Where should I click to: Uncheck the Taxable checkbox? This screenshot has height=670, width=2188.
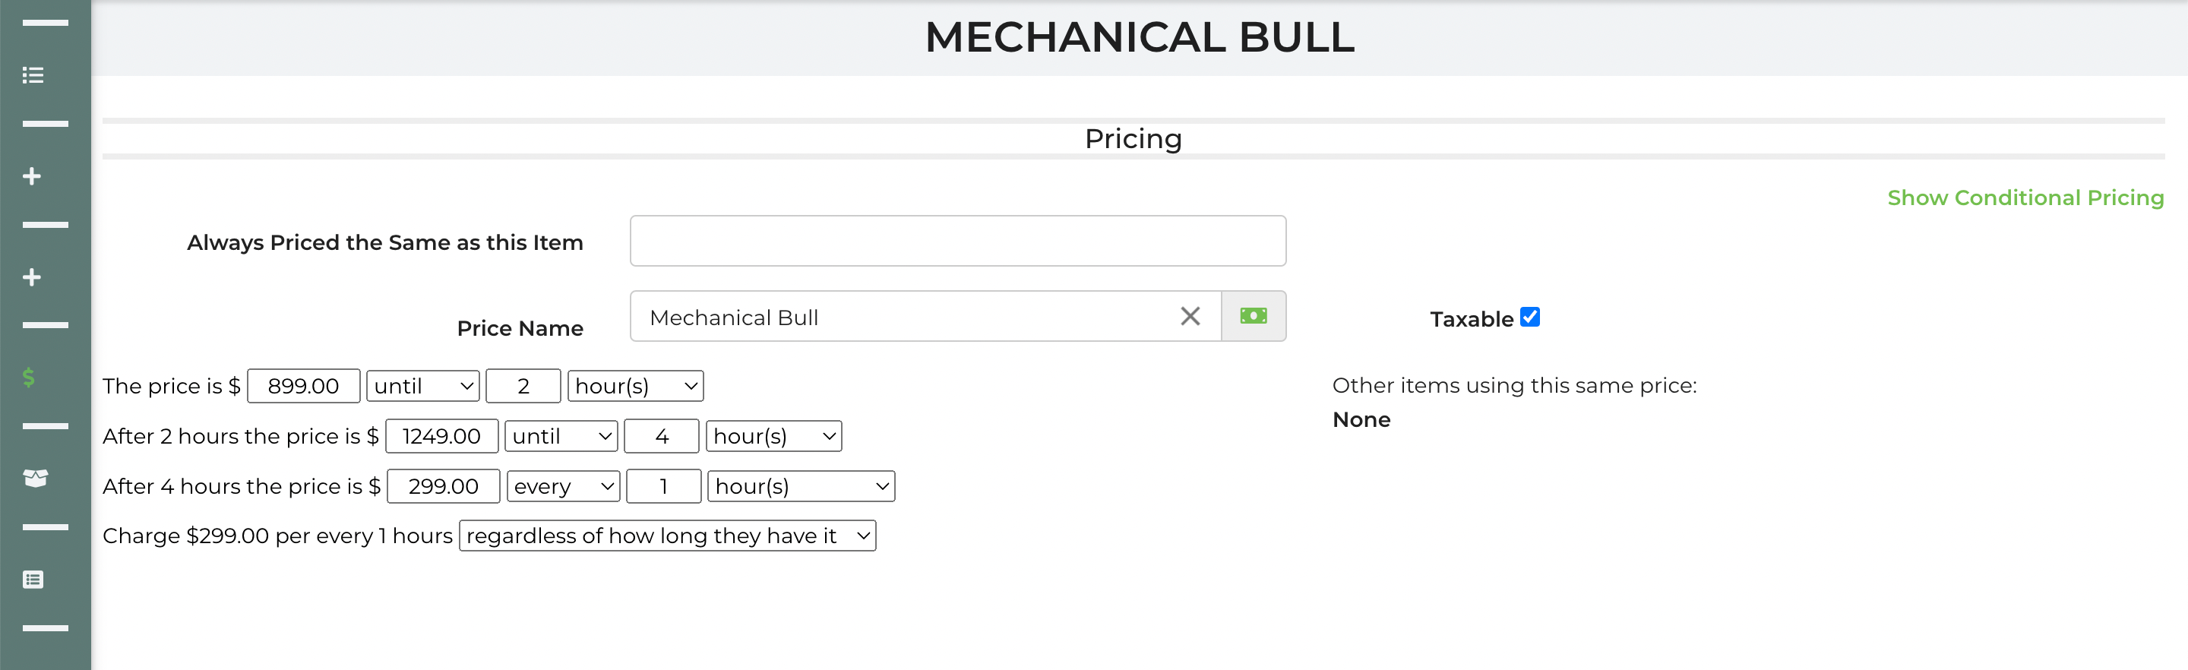point(1530,317)
